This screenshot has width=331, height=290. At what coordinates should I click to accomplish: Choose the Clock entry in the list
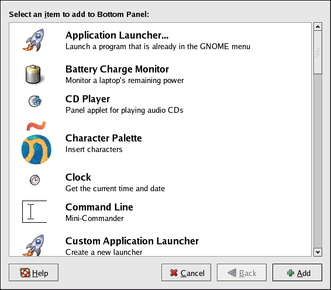click(160, 182)
